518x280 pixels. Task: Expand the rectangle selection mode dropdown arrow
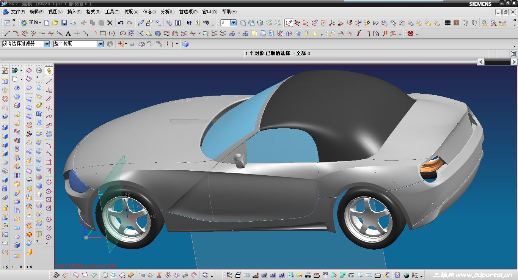tap(177, 44)
